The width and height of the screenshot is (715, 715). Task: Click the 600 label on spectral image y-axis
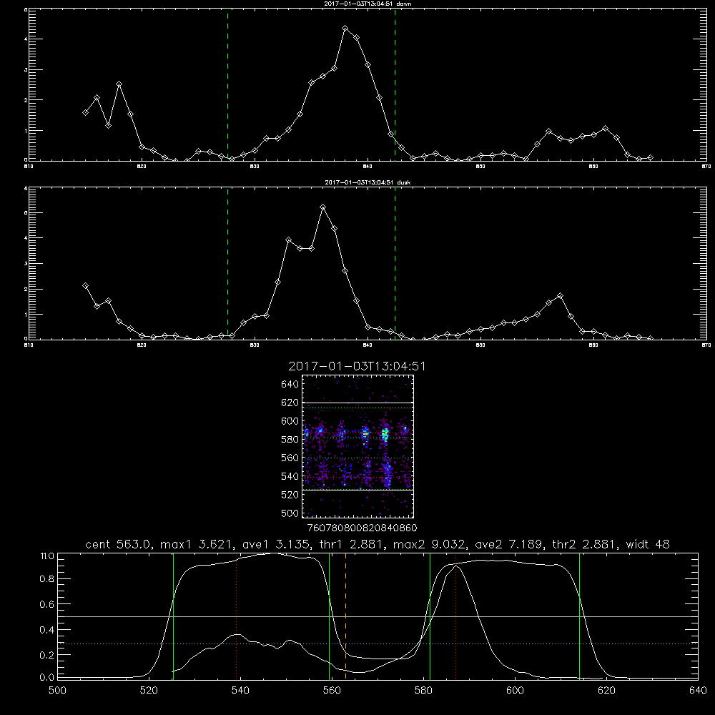(x=290, y=421)
